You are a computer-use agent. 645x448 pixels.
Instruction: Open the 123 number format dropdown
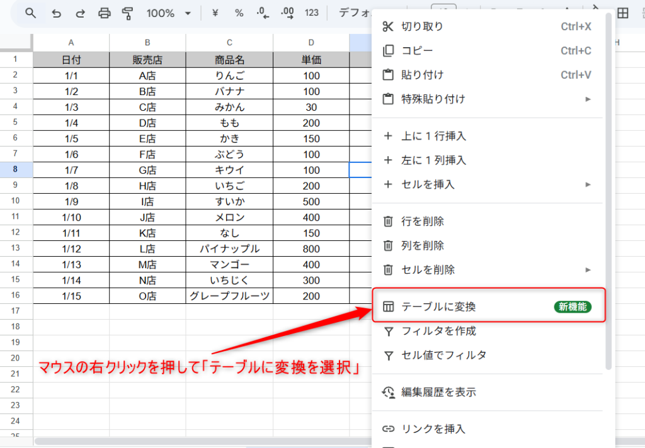(x=311, y=13)
